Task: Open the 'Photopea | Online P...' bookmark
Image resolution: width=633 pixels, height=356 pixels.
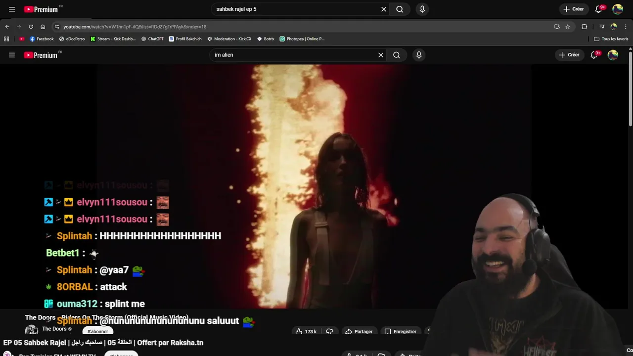Action: click(302, 39)
